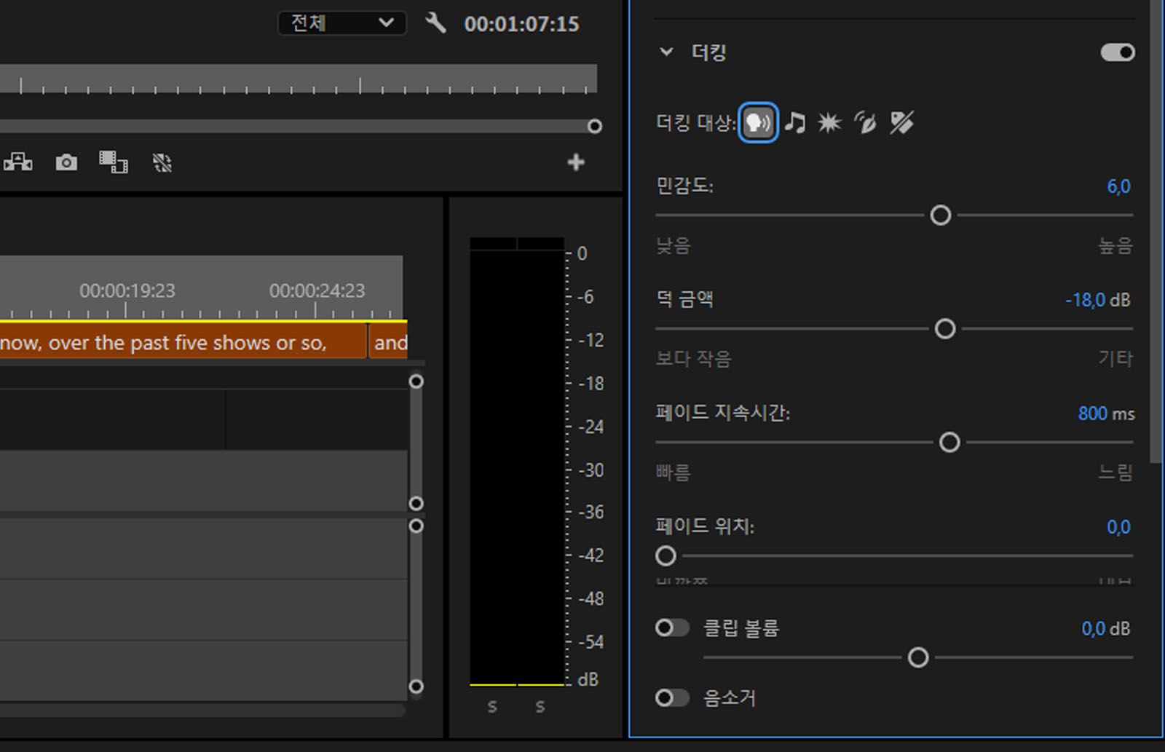This screenshot has height=752, width=1165.
Task: Click the program monitor time ruler
Action: click(x=299, y=79)
